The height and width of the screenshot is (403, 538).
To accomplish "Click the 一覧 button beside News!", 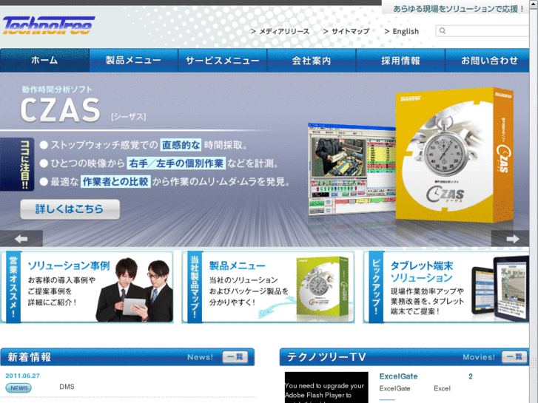I will tap(235, 357).
